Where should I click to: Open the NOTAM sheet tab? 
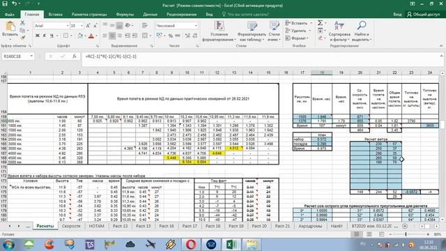[x=96, y=226]
